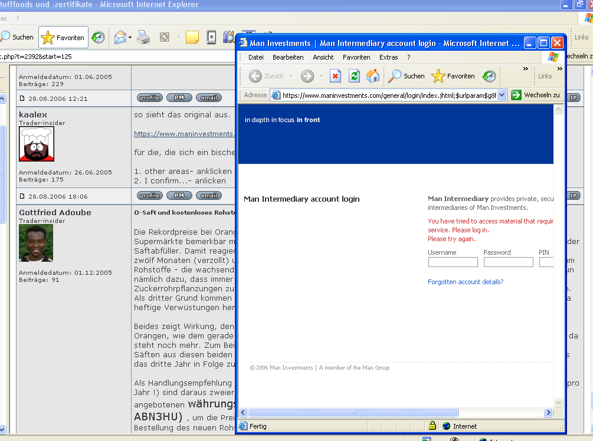Focus the Password input field
The image size is (593, 441).
[x=508, y=262]
